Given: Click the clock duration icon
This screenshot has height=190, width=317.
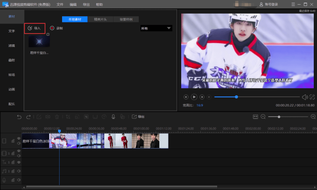Looking at the screenshot, I should (x=104, y=117).
